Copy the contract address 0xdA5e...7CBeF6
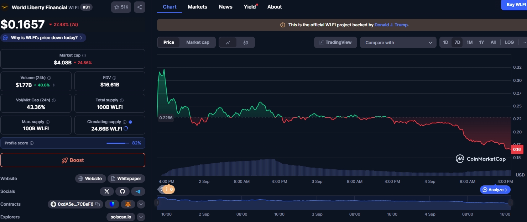 tap(97, 204)
